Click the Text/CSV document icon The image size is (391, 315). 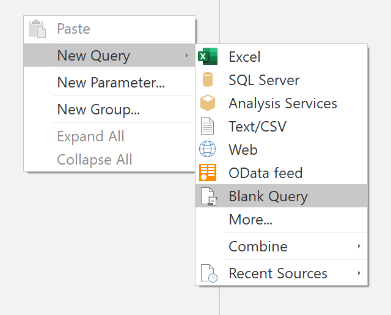tap(208, 127)
